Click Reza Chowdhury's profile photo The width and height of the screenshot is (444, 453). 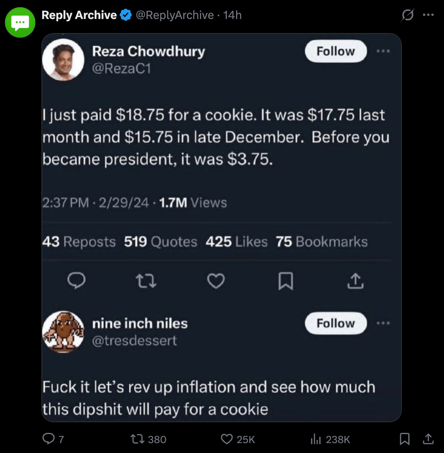click(63, 60)
